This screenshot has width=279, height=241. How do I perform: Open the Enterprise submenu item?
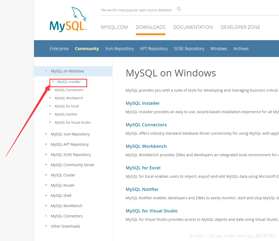coord(59,49)
